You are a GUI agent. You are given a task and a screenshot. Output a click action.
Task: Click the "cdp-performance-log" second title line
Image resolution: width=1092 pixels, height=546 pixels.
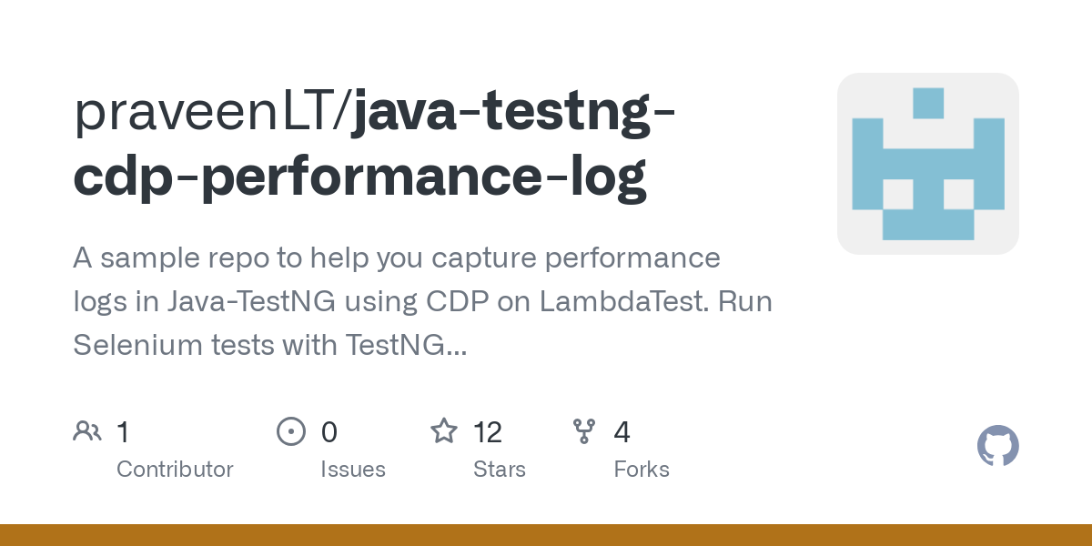pyautogui.click(x=360, y=176)
